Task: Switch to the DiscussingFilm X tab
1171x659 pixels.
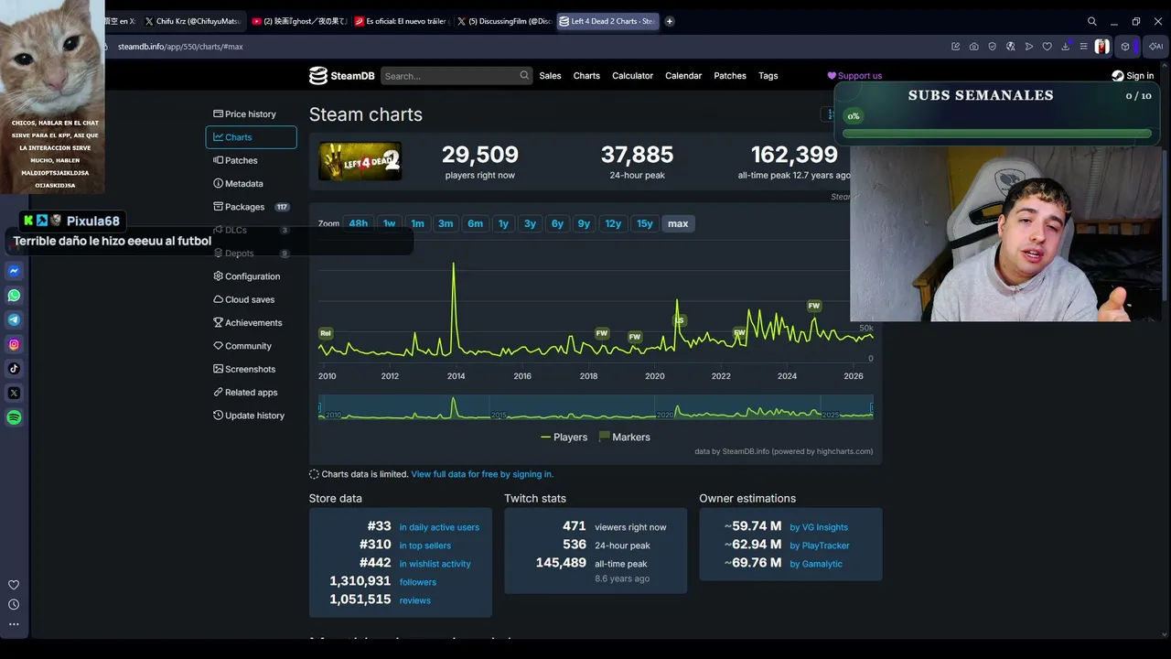Action: click(504, 21)
